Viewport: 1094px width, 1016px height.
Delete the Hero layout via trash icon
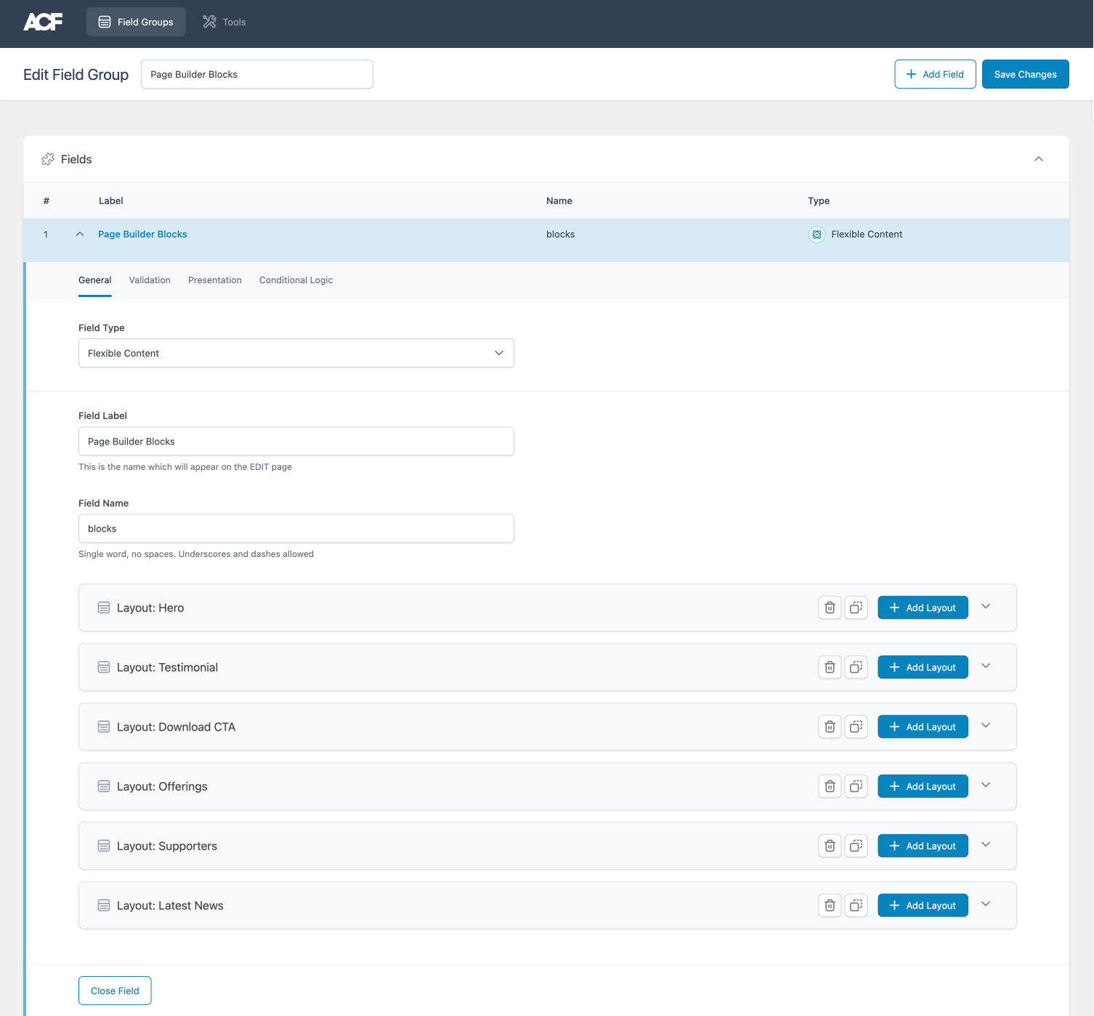coord(830,608)
